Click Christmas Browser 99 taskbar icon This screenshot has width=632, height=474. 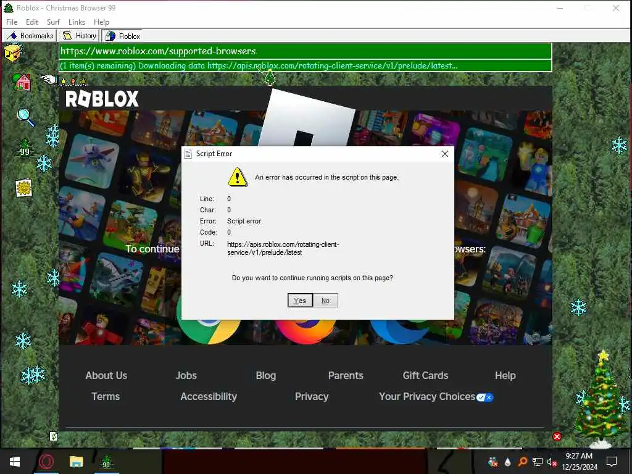click(106, 462)
